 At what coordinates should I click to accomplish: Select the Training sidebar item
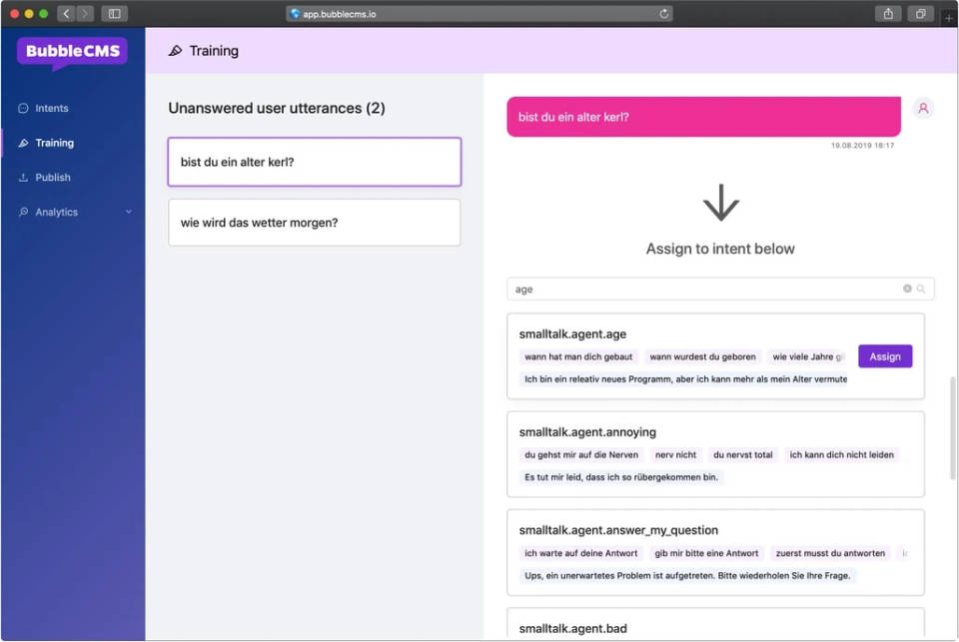coord(54,143)
